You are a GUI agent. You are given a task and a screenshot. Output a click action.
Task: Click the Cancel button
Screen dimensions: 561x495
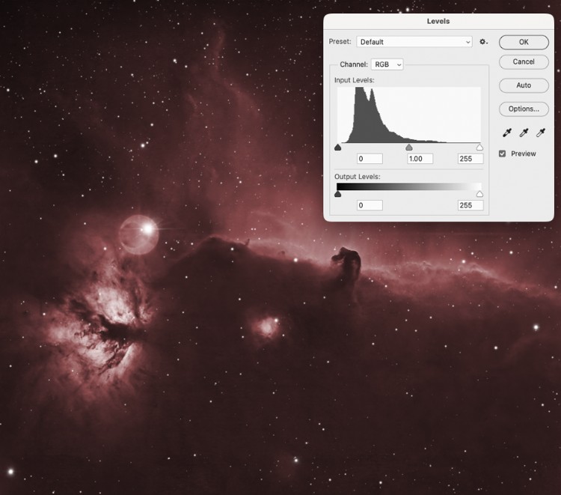click(524, 62)
